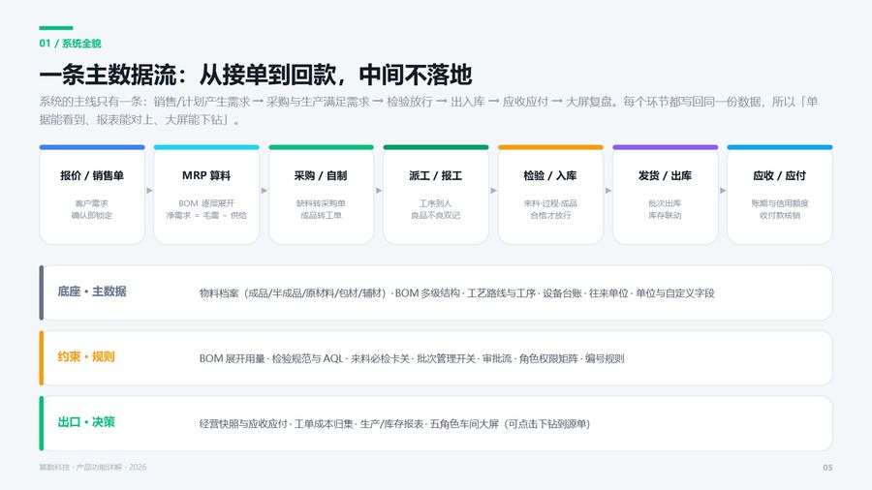Click the 收付款核销 line

780,215
